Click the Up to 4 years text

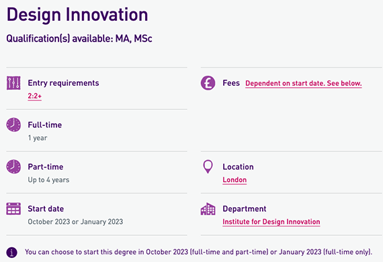[48, 180]
